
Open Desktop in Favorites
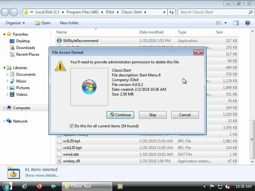coord(23,41)
